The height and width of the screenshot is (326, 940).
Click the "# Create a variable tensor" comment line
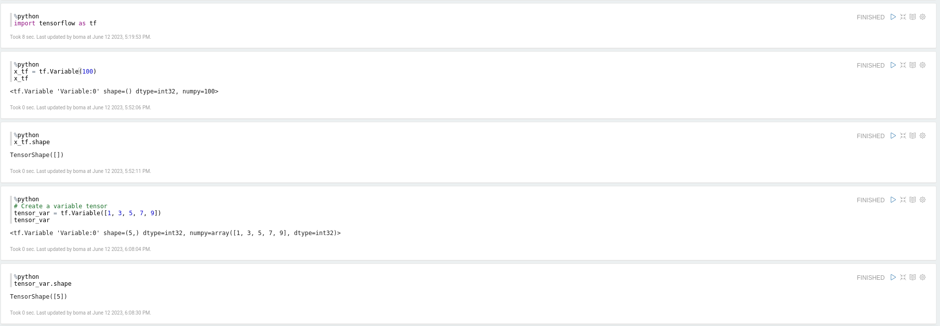61,206
